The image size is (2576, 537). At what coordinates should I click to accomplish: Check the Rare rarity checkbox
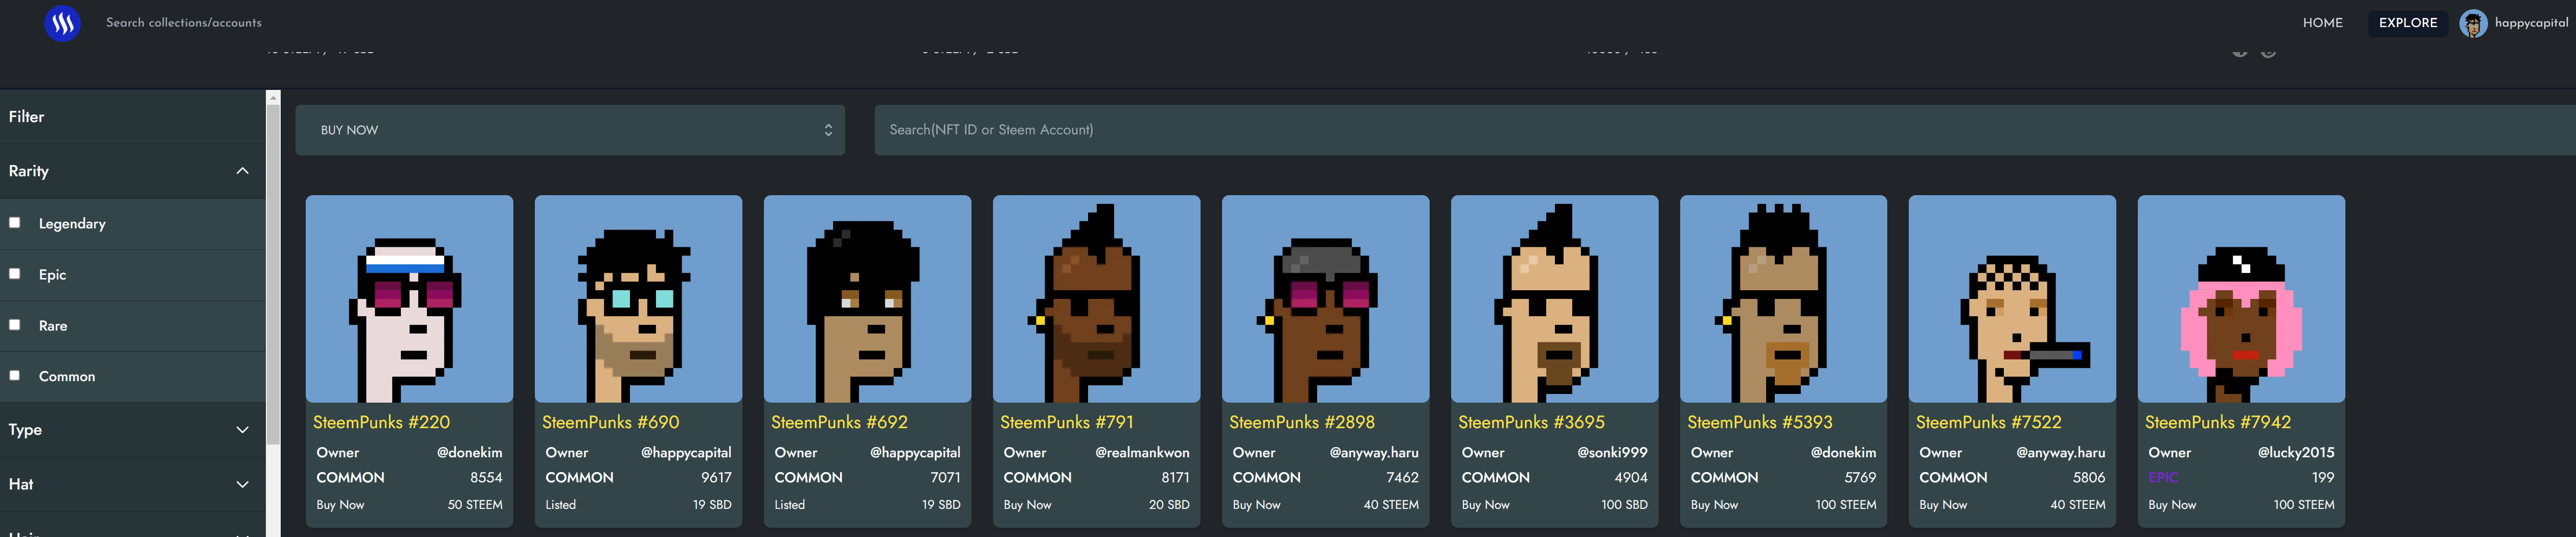pyautogui.click(x=15, y=324)
